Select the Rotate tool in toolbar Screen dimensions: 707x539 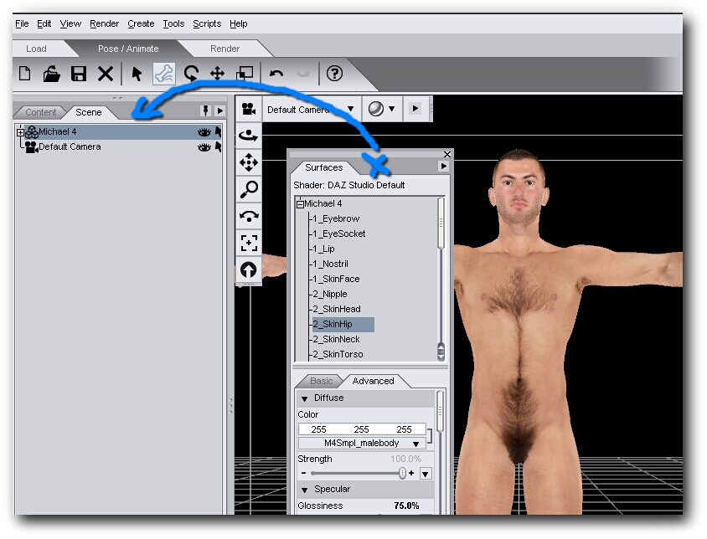coord(191,73)
